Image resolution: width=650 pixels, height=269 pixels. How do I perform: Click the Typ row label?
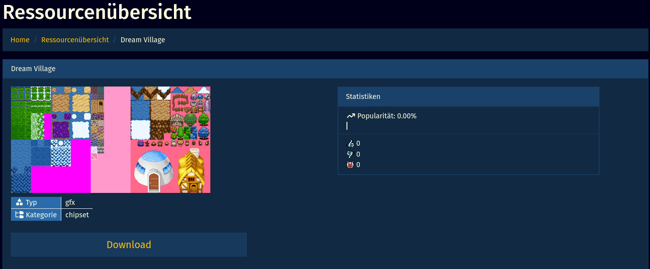tap(31, 202)
